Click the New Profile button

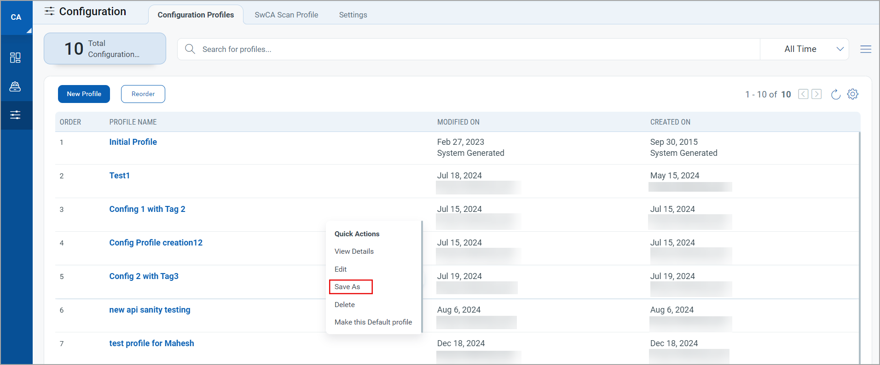[x=84, y=94]
